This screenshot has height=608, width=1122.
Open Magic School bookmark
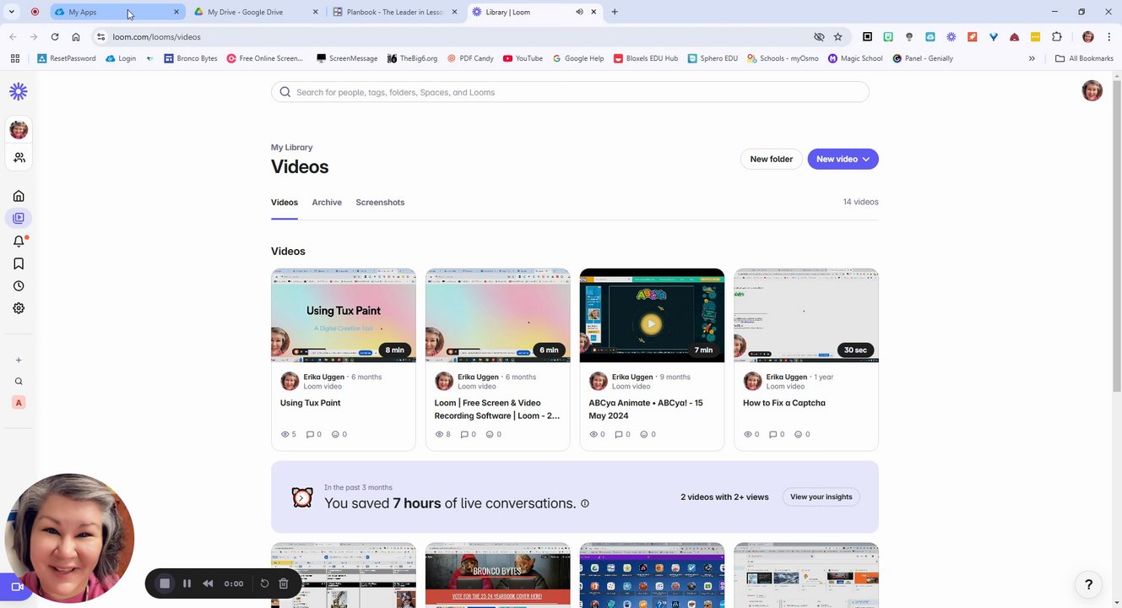coord(855,58)
